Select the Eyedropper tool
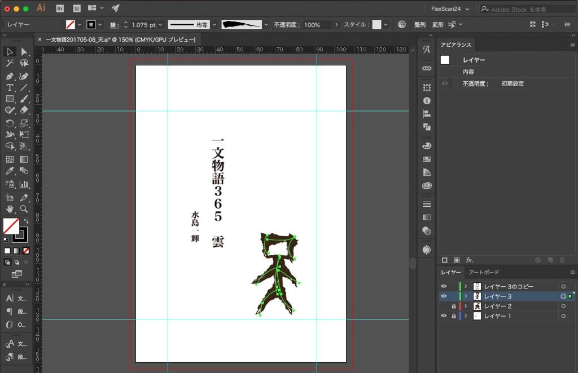Viewport: 578px width, 373px height. coord(10,171)
